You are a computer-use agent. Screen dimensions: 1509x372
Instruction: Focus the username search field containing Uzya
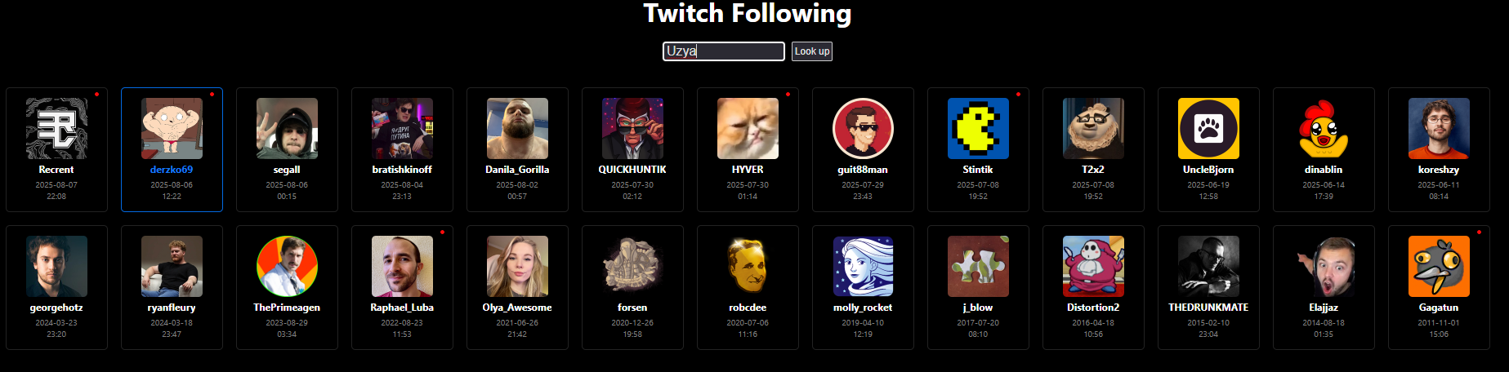click(x=723, y=51)
